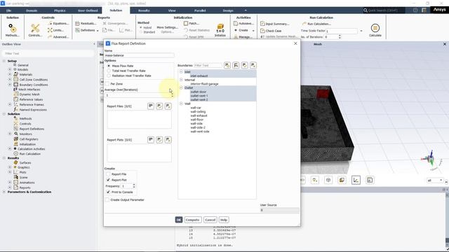Screen dimensions: 449x252
Task: Select Mass Flow Rate option
Action: [109, 66]
